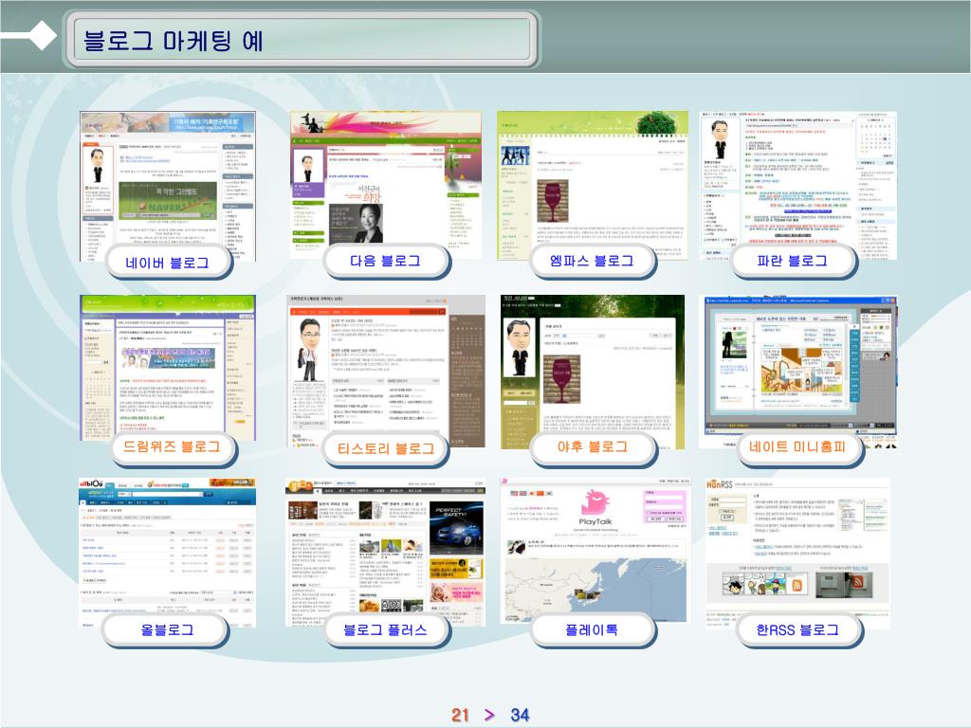Screen dimensions: 971x728
Task: Open the 블로그 플러스 screenshot thumbnail
Action: (x=385, y=552)
